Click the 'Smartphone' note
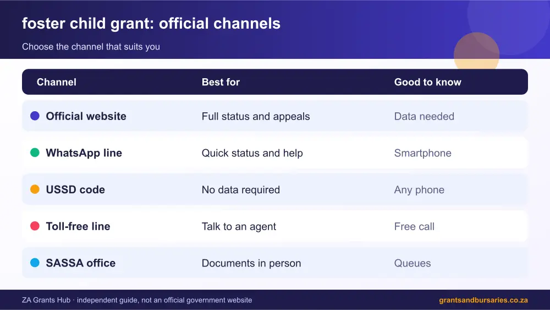This screenshot has width=550, height=310. point(422,153)
